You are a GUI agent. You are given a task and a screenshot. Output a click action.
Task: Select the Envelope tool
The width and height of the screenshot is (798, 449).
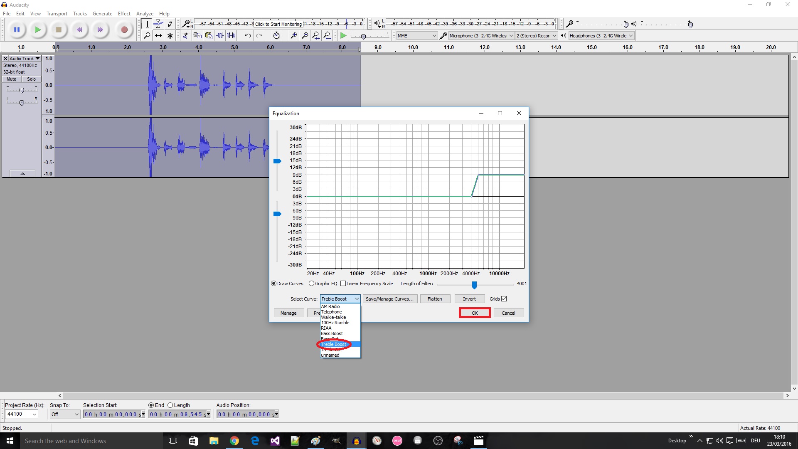[x=158, y=24]
